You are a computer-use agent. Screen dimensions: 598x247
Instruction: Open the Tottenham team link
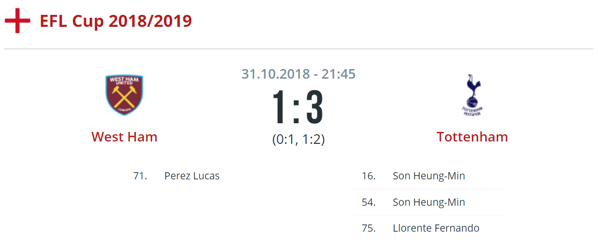(472, 137)
